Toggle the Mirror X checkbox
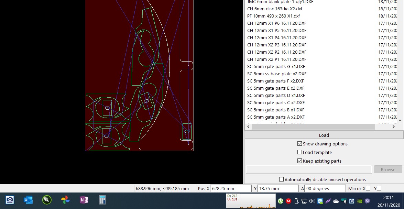Screen dimensions: 404x209 (x=368, y=188)
